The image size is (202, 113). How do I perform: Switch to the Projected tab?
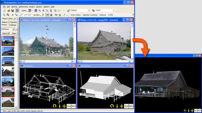click(x=13, y=22)
